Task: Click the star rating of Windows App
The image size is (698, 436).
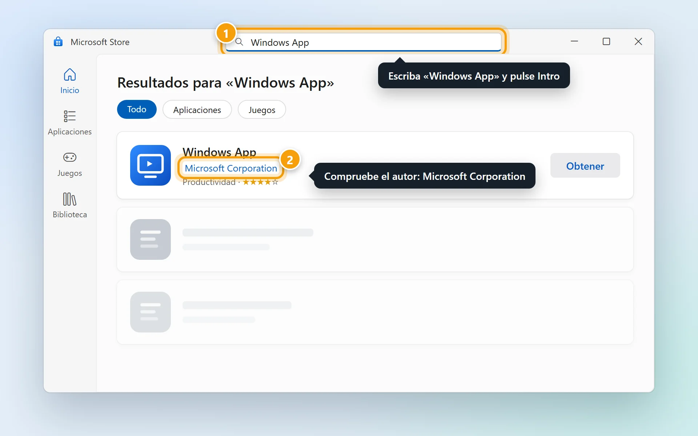Action: coord(260,182)
